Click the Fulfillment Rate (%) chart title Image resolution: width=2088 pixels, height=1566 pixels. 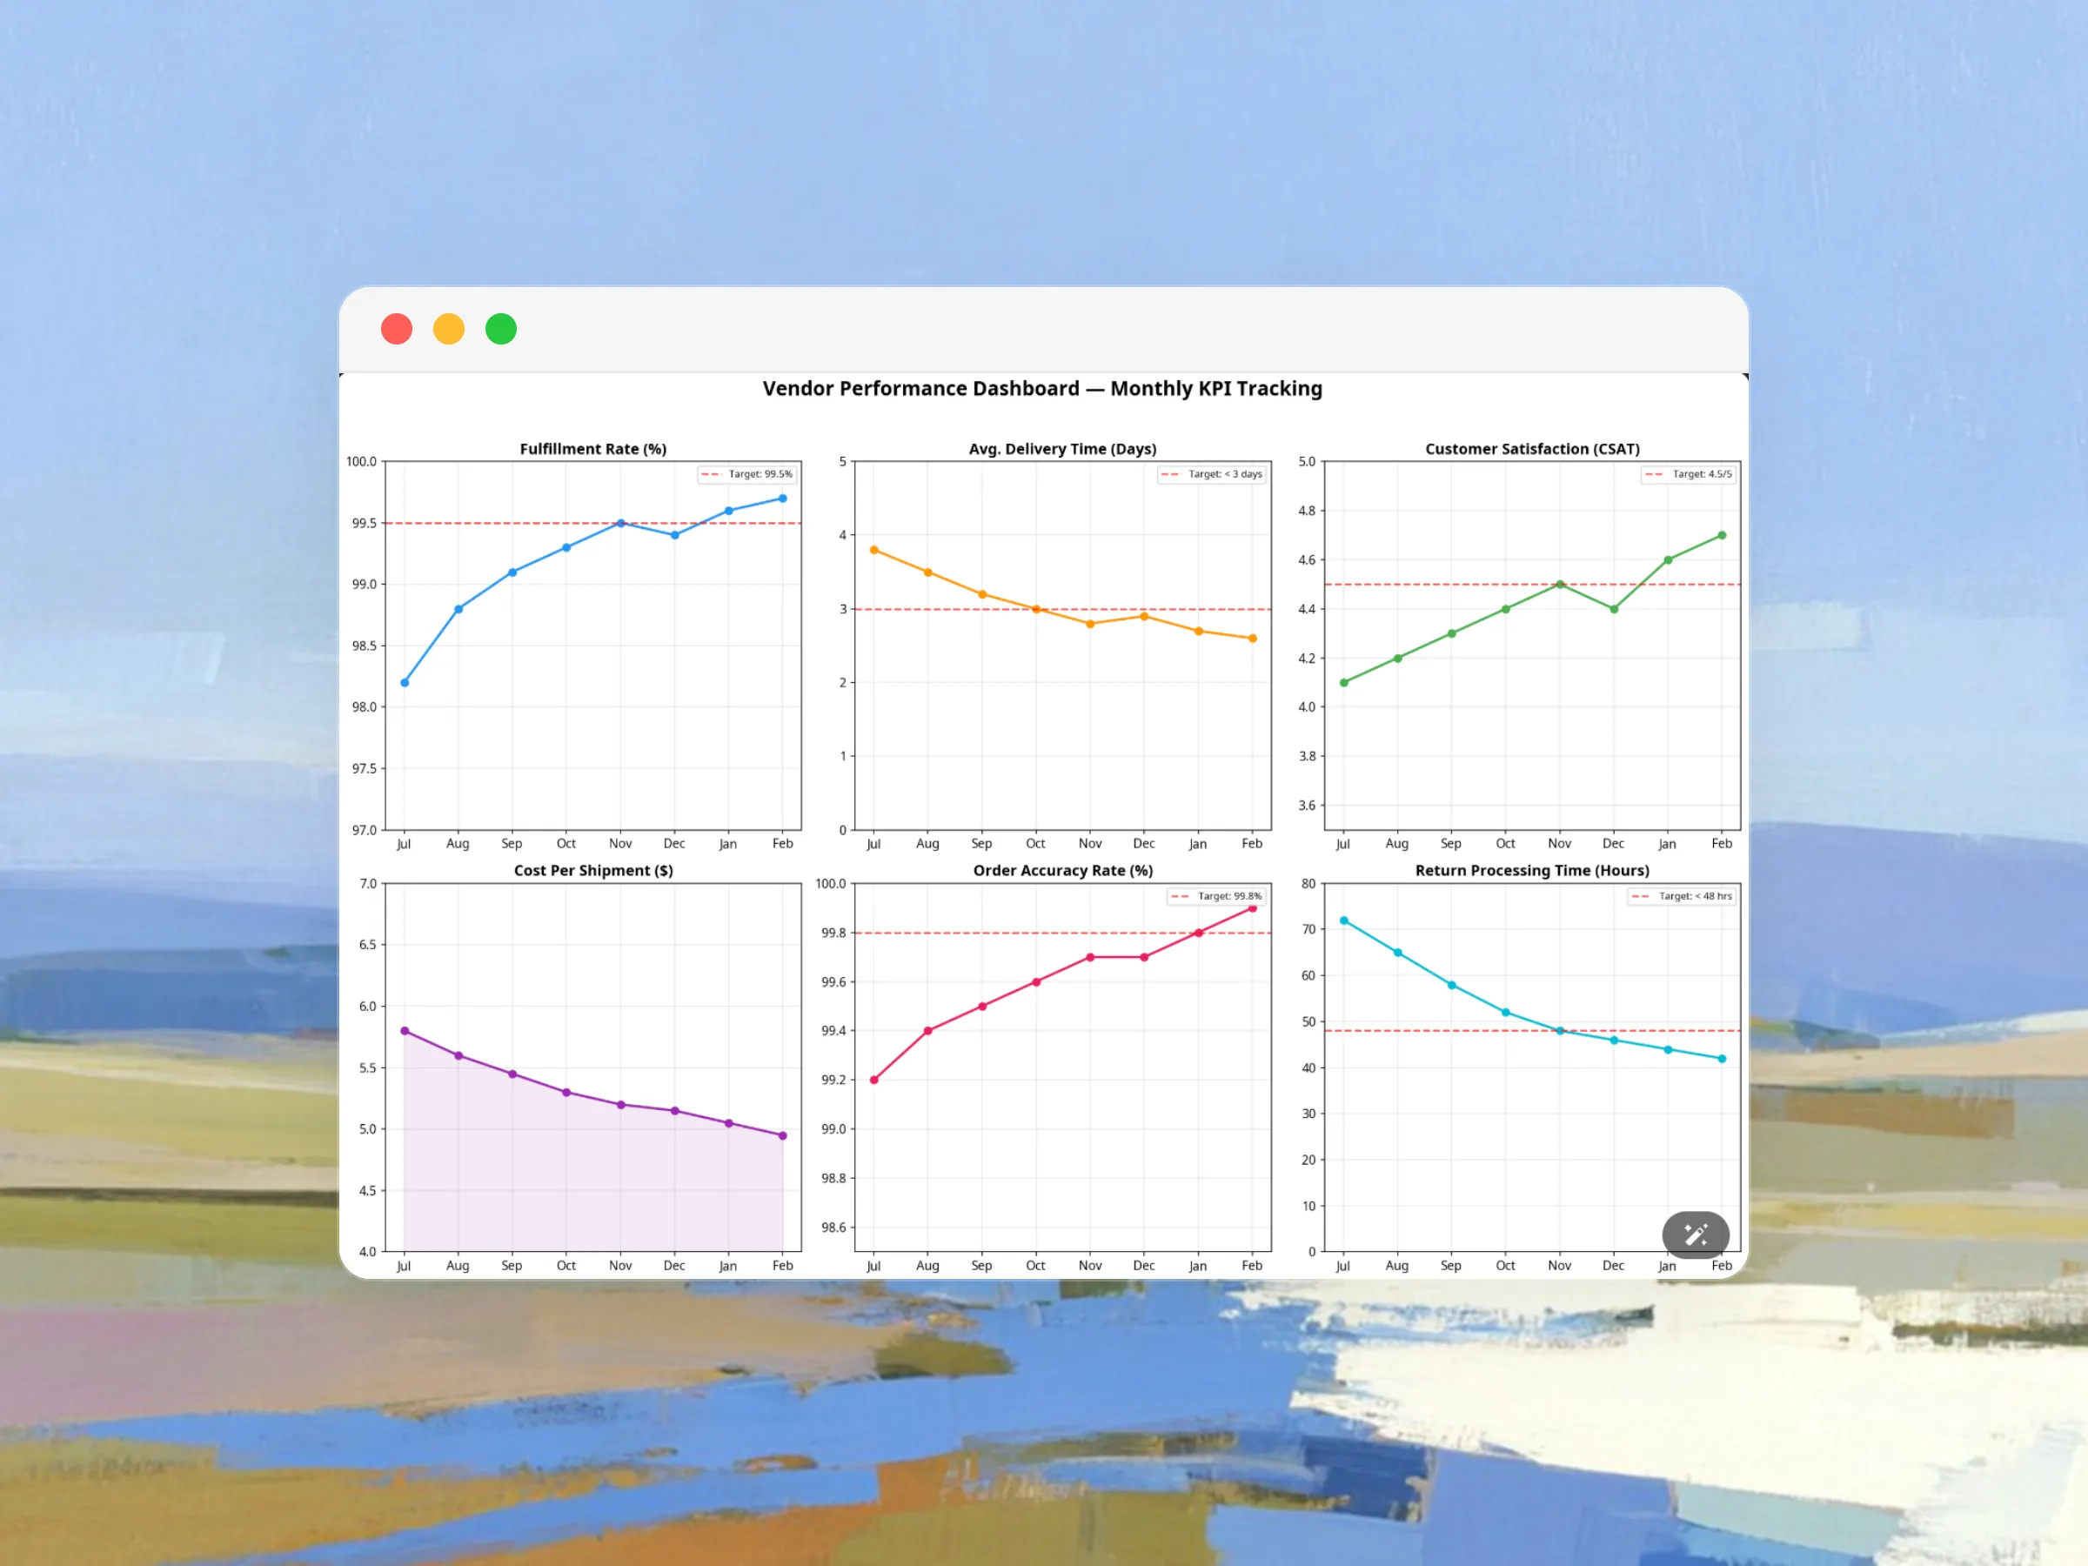(x=592, y=449)
